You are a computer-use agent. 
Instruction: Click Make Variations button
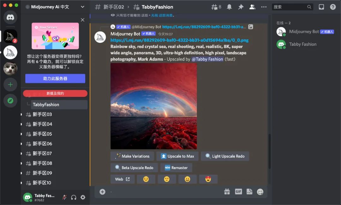tap(132, 156)
